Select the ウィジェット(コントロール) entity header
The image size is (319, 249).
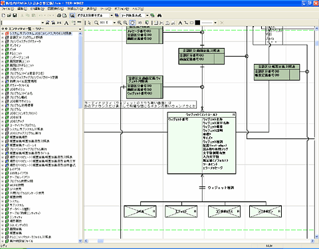[201, 115]
